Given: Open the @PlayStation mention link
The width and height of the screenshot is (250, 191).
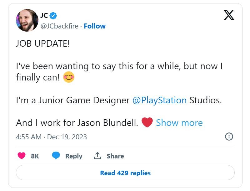Looking at the screenshot, I should tap(160, 101).
